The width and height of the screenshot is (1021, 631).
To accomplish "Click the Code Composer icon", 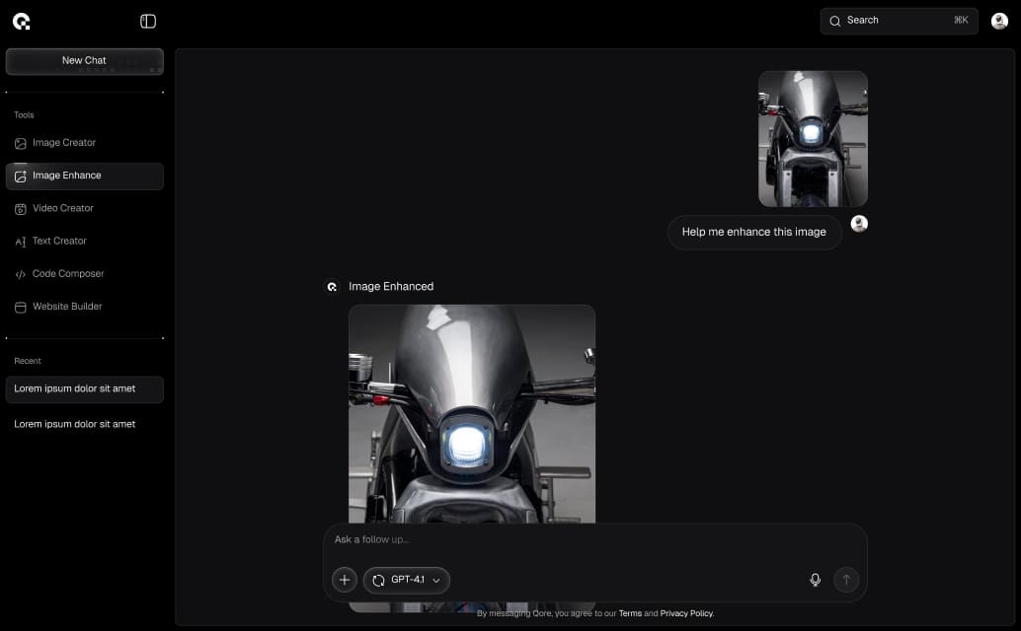I will [x=21, y=274].
